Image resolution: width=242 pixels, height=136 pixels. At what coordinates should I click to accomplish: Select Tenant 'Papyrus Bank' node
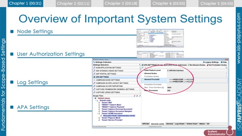(111, 117)
